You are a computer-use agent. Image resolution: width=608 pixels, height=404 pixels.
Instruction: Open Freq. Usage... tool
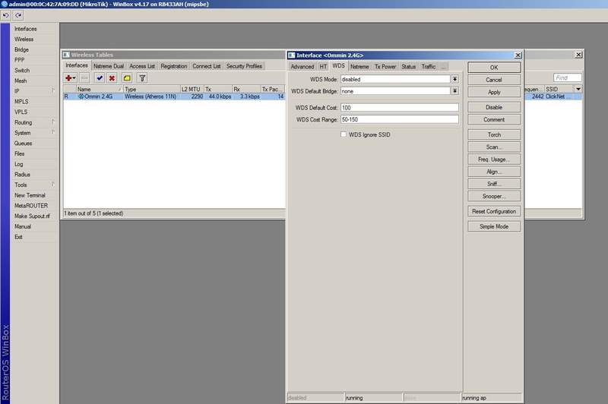point(494,159)
